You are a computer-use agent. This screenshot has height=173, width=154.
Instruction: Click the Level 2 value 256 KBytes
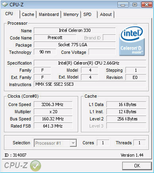point(126,119)
